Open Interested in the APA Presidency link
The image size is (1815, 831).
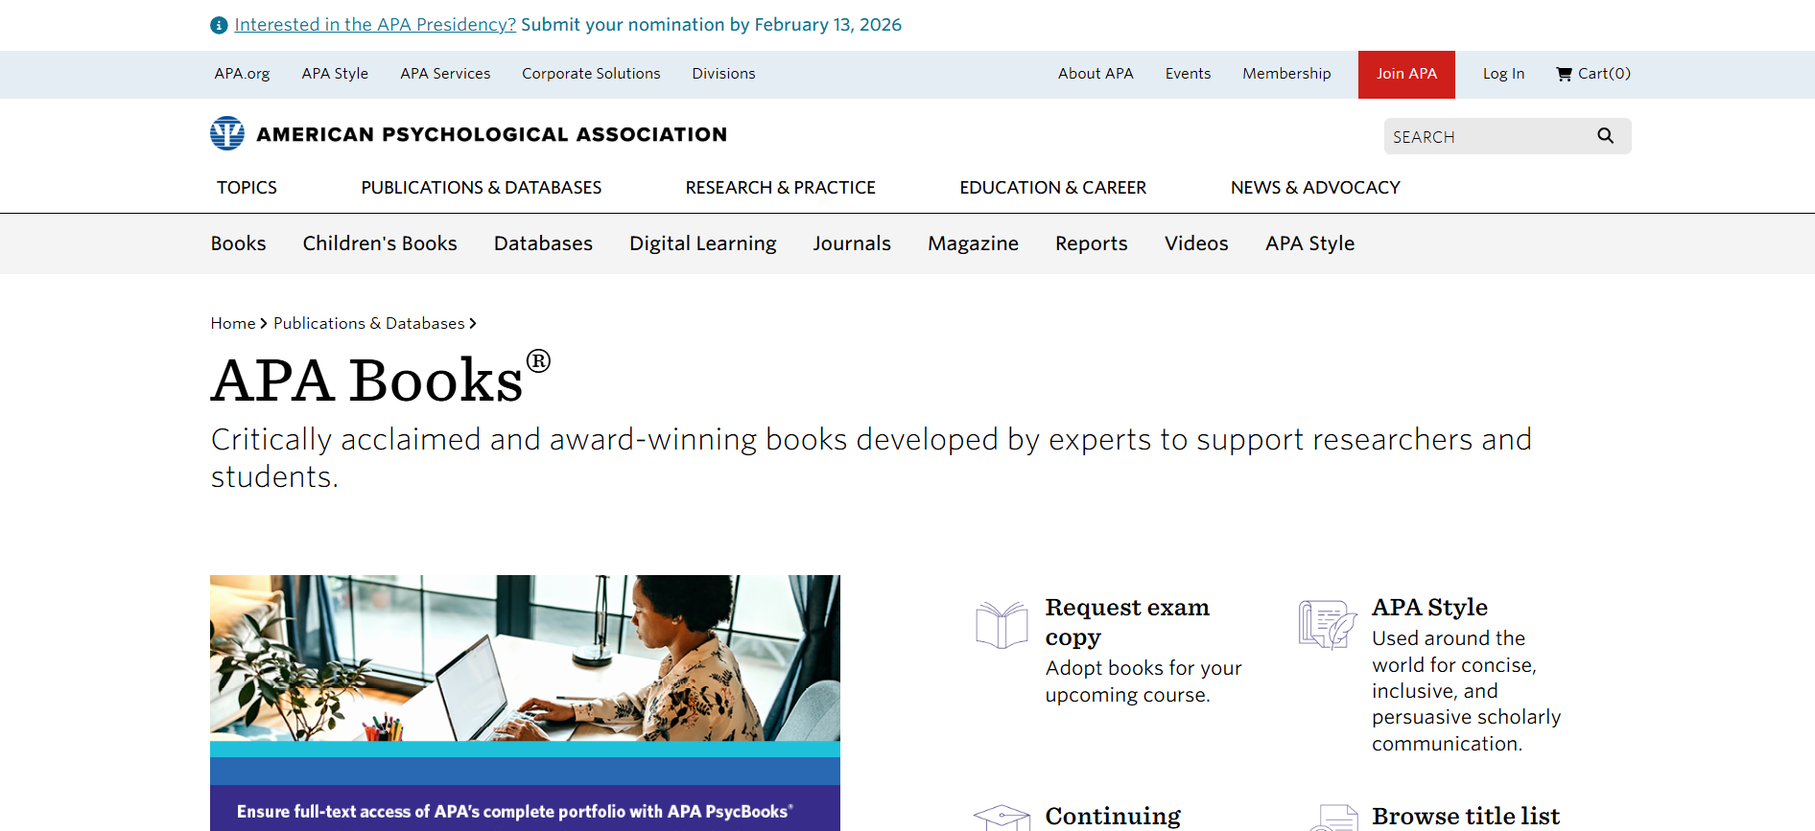375,25
